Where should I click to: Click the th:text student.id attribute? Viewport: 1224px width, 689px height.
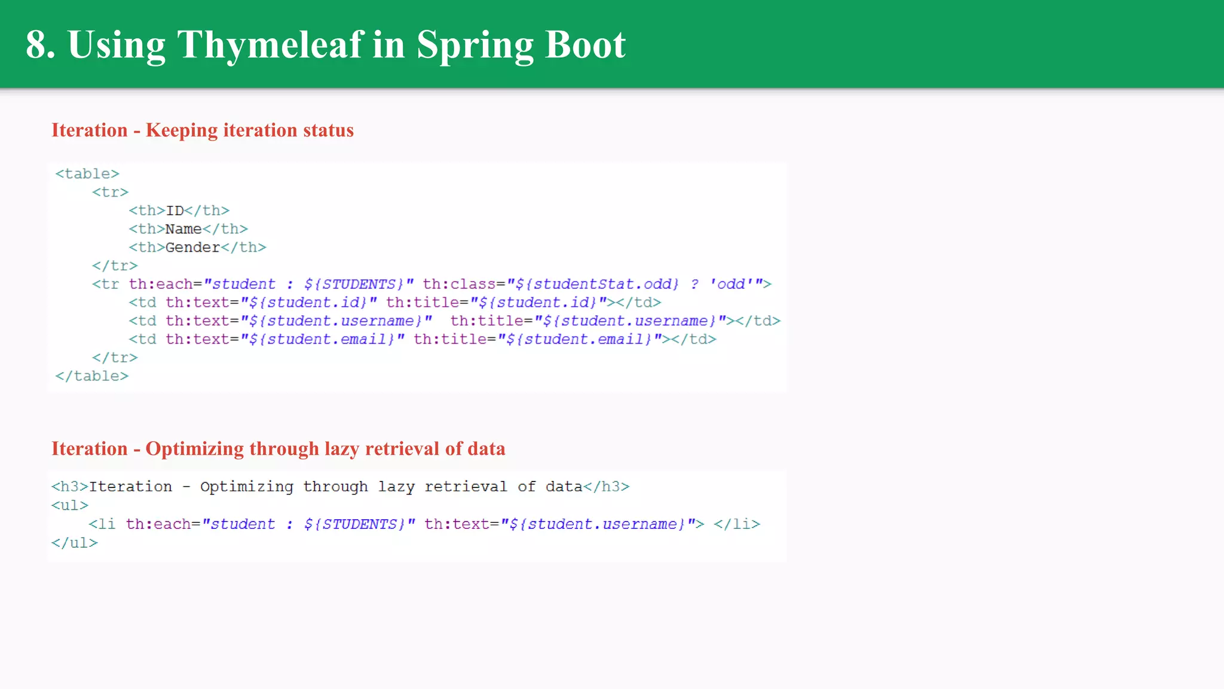click(x=271, y=303)
